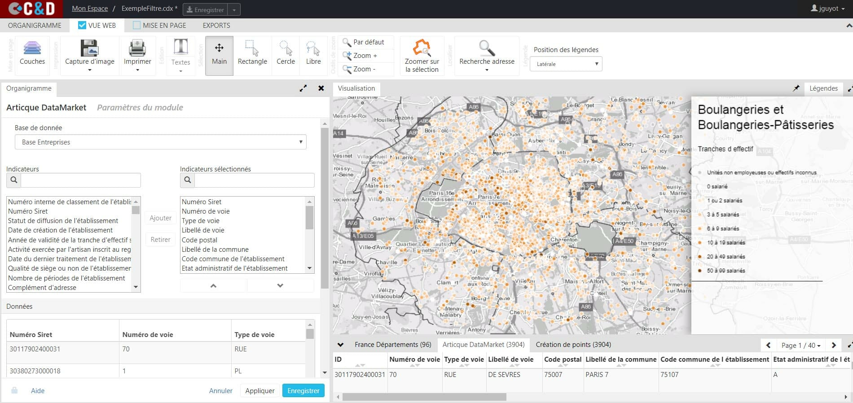853x403 pixels.
Task: Open the Position des légendes dropdown
Action: [566, 64]
